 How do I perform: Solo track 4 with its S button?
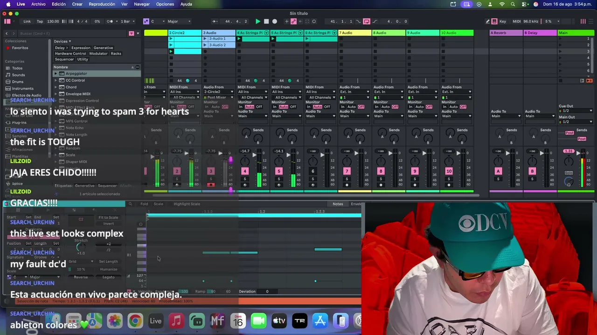click(x=244, y=179)
